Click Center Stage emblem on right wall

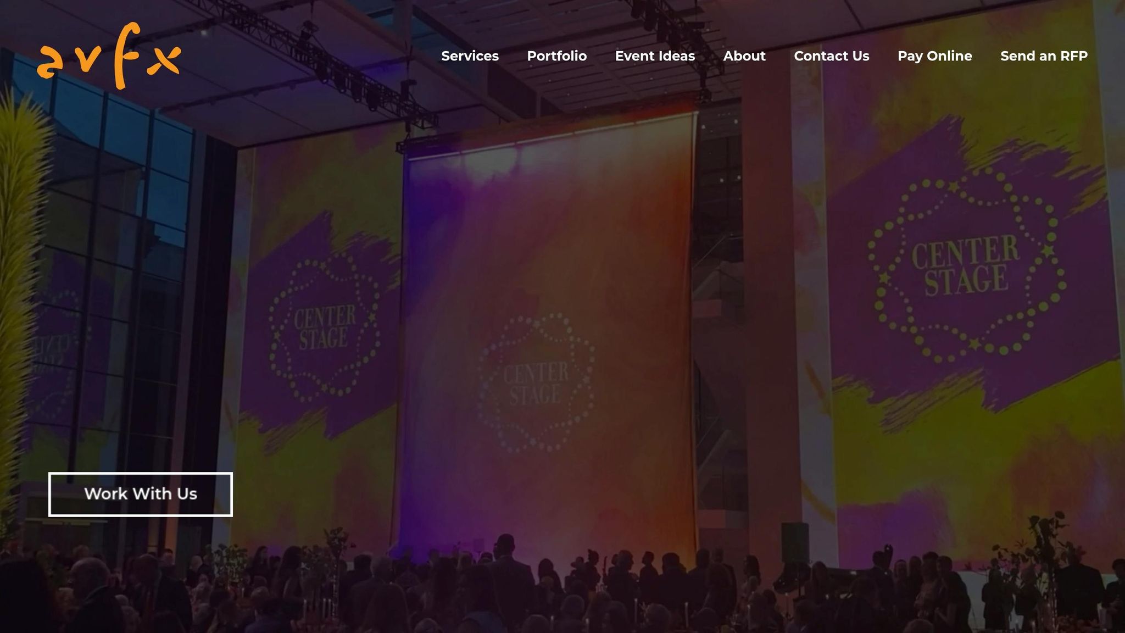coord(966,266)
